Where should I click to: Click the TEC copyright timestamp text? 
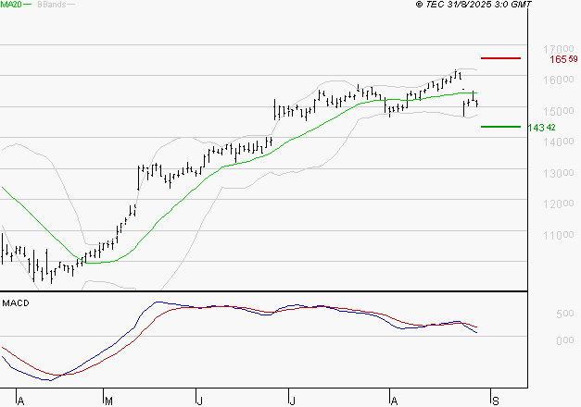(x=474, y=4)
